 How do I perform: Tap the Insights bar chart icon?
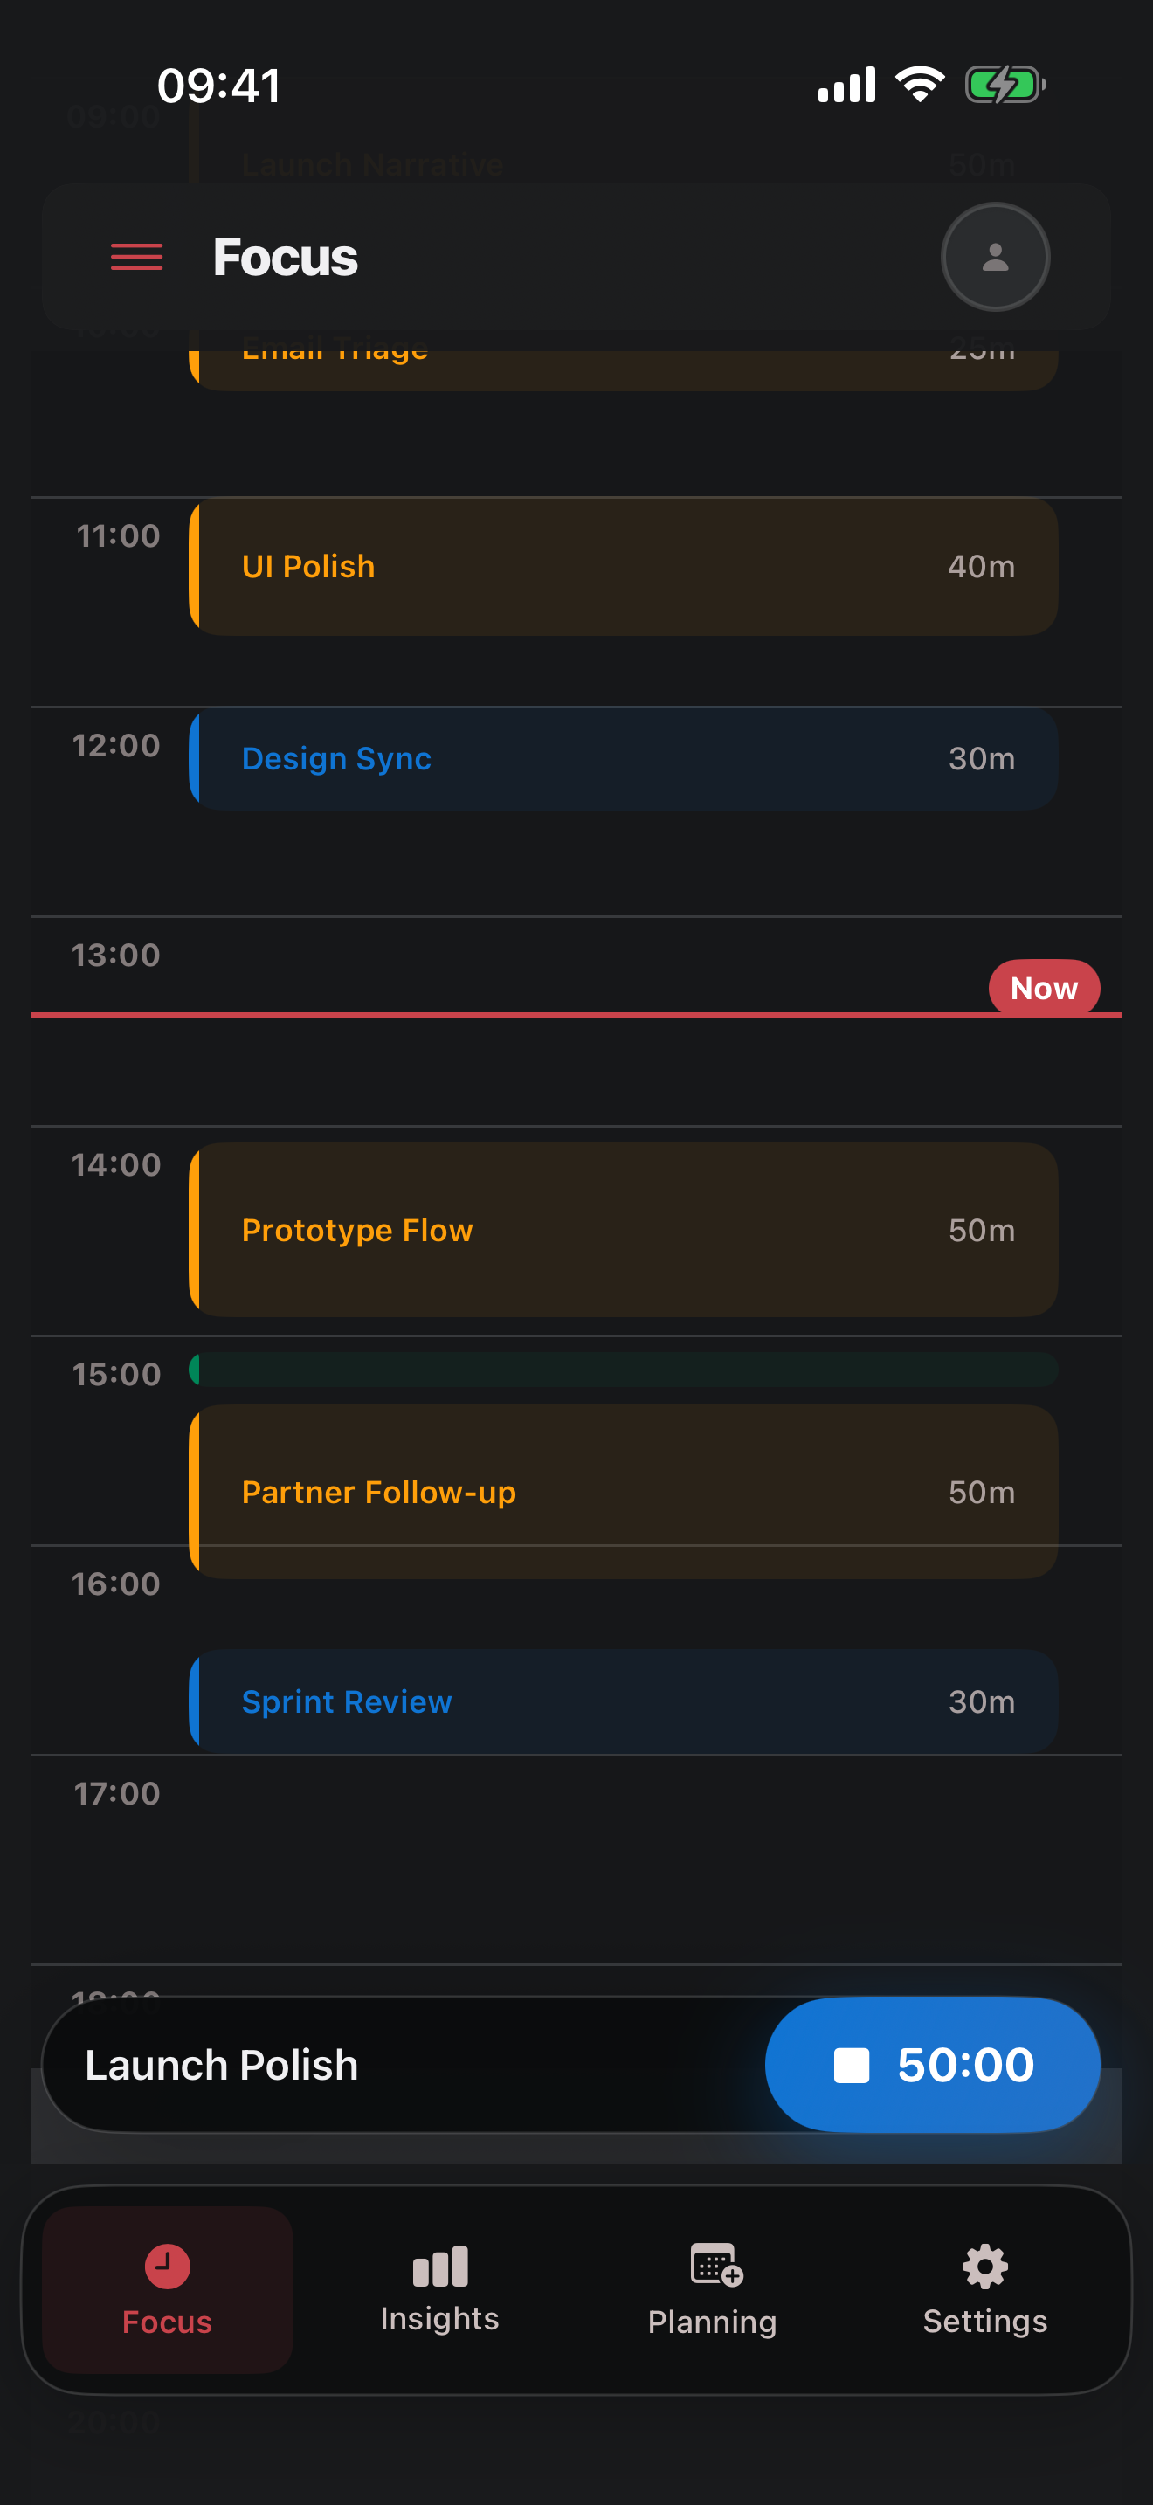(440, 2266)
